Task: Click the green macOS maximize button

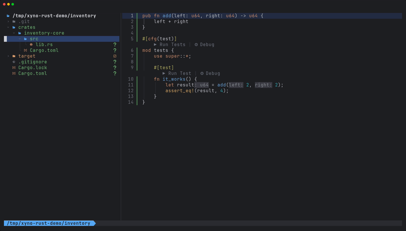Action: [13, 4]
